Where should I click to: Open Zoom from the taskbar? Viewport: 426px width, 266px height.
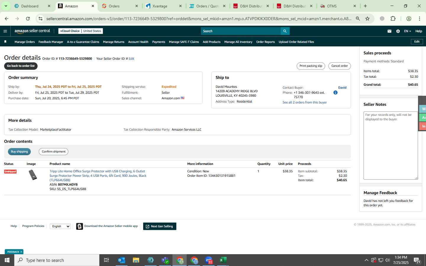(x=209, y=260)
